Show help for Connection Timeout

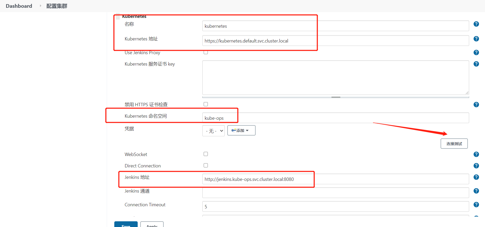[x=476, y=205]
